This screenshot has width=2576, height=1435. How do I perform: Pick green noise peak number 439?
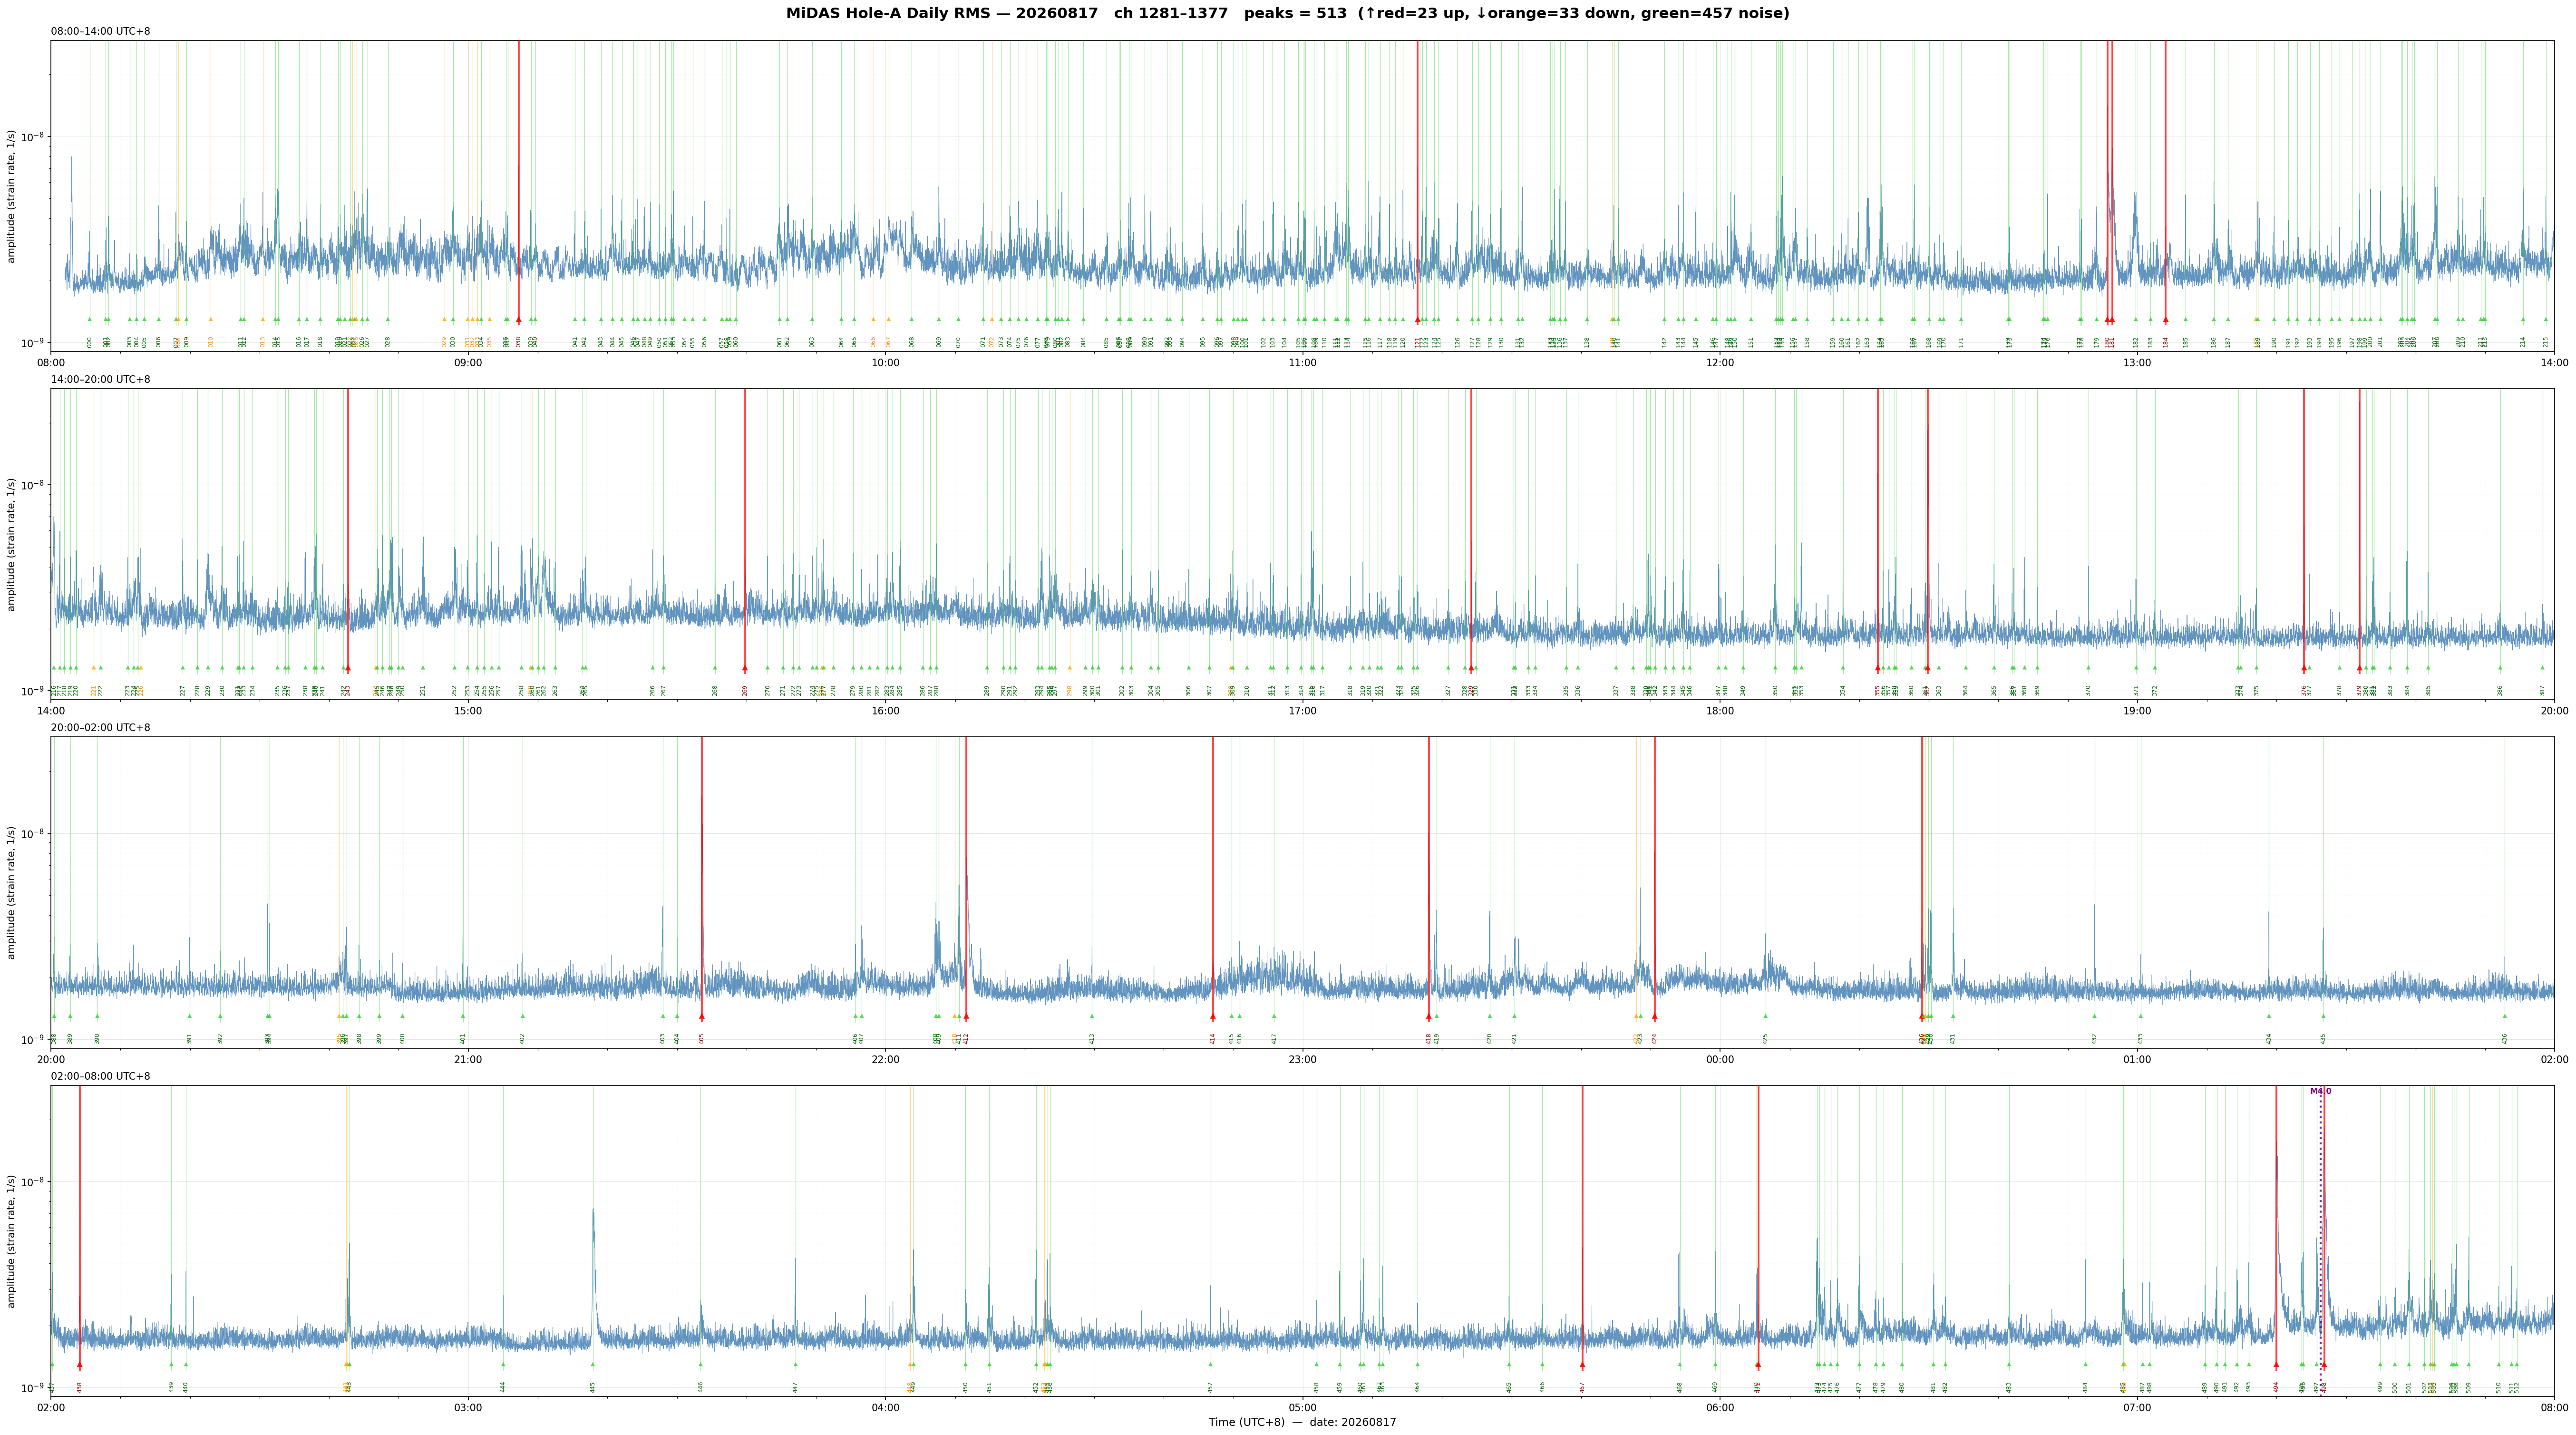[x=171, y=1387]
